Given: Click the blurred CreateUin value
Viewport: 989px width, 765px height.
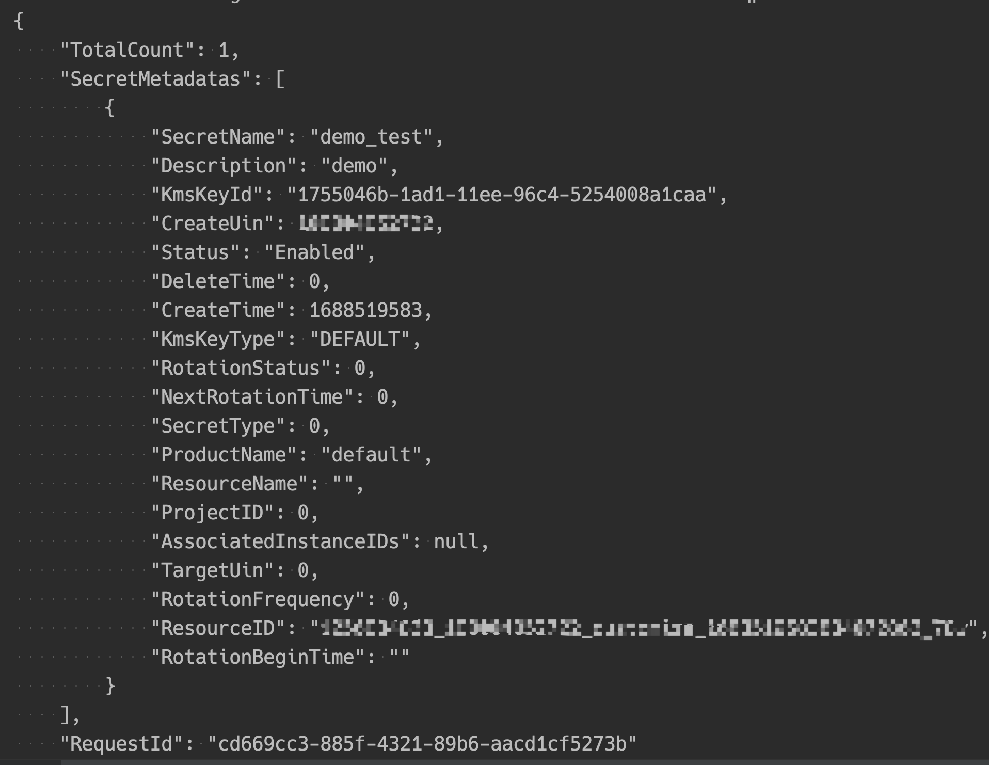Looking at the screenshot, I should coord(366,224).
